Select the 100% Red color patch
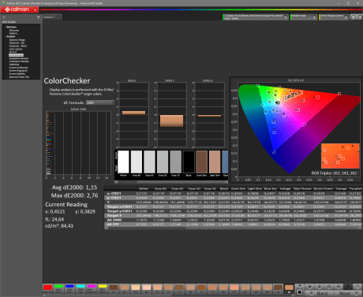The image size is (363, 297). click(x=47, y=288)
